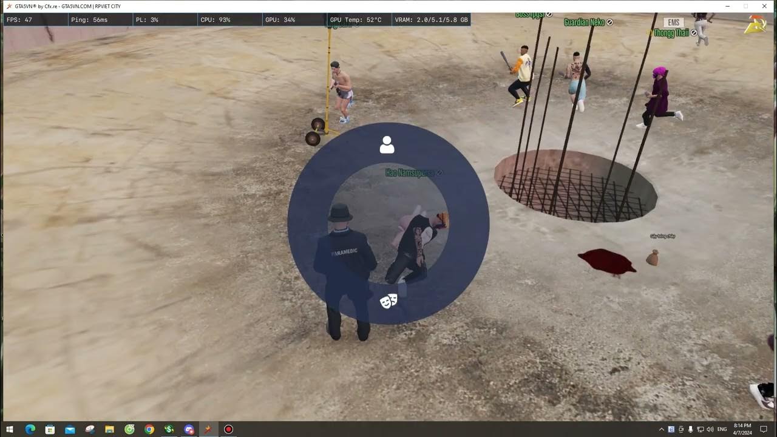Click the Guardian Neko name tag
Image resolution: width=777 pixels, height=437 pixels.
(x=585, y=22)
